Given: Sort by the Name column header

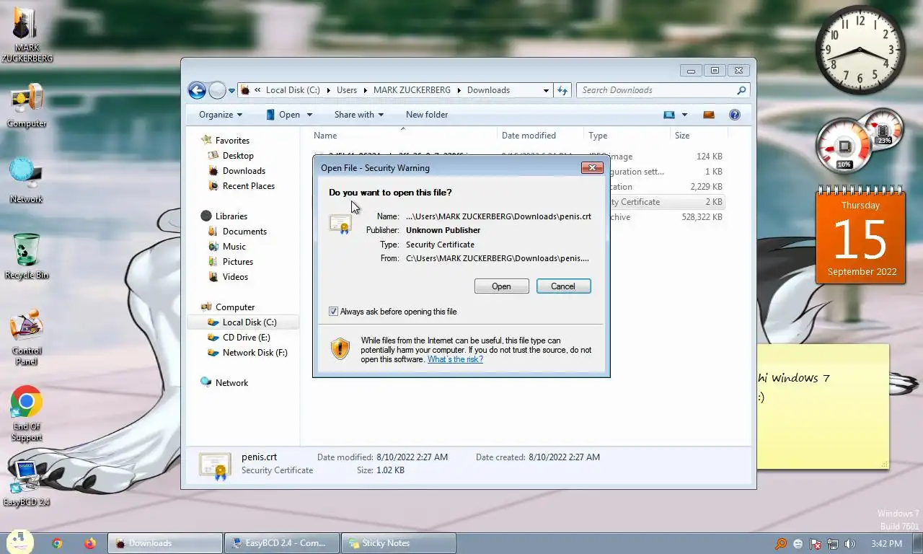Looking at the screenshot, I should click(x=403, y=136).
